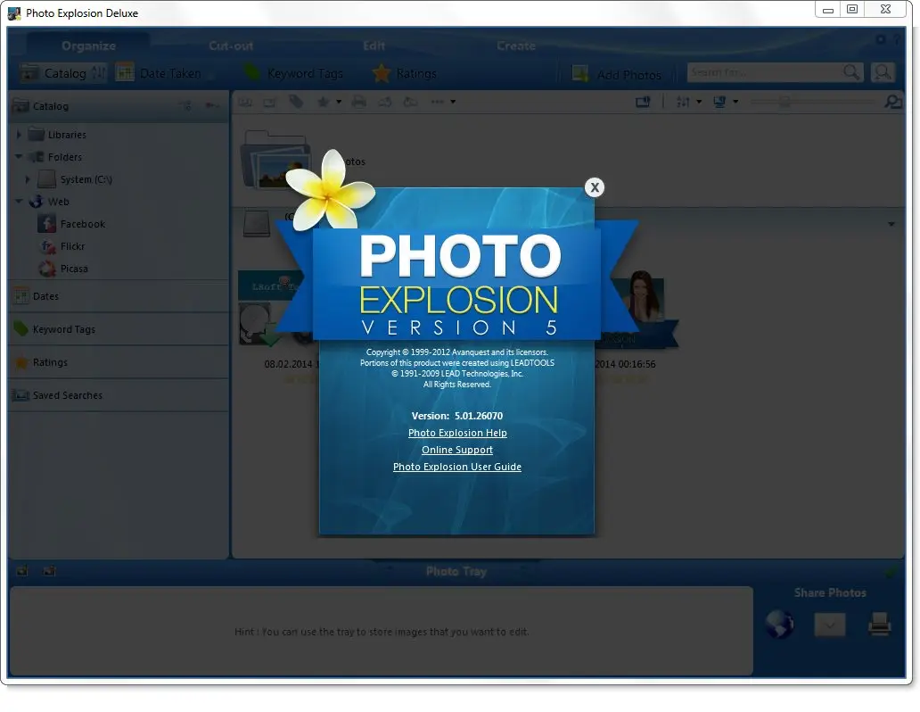Close the About Photo Explosion dialog
The image size is (920, 712).
coord(595,187)
